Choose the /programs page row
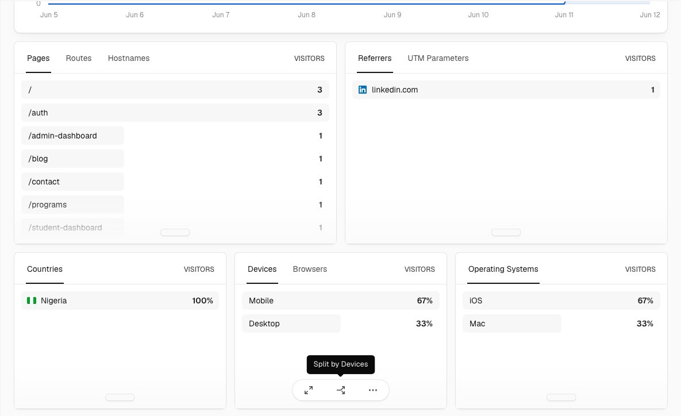This screenshot has width=681, height=416. tap(175, 205)
